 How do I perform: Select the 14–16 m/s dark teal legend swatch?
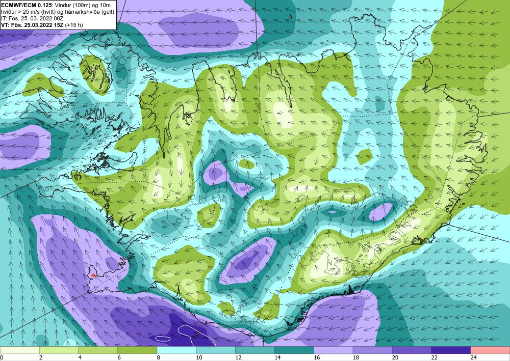pyautogui.click(x=294, y=350)
